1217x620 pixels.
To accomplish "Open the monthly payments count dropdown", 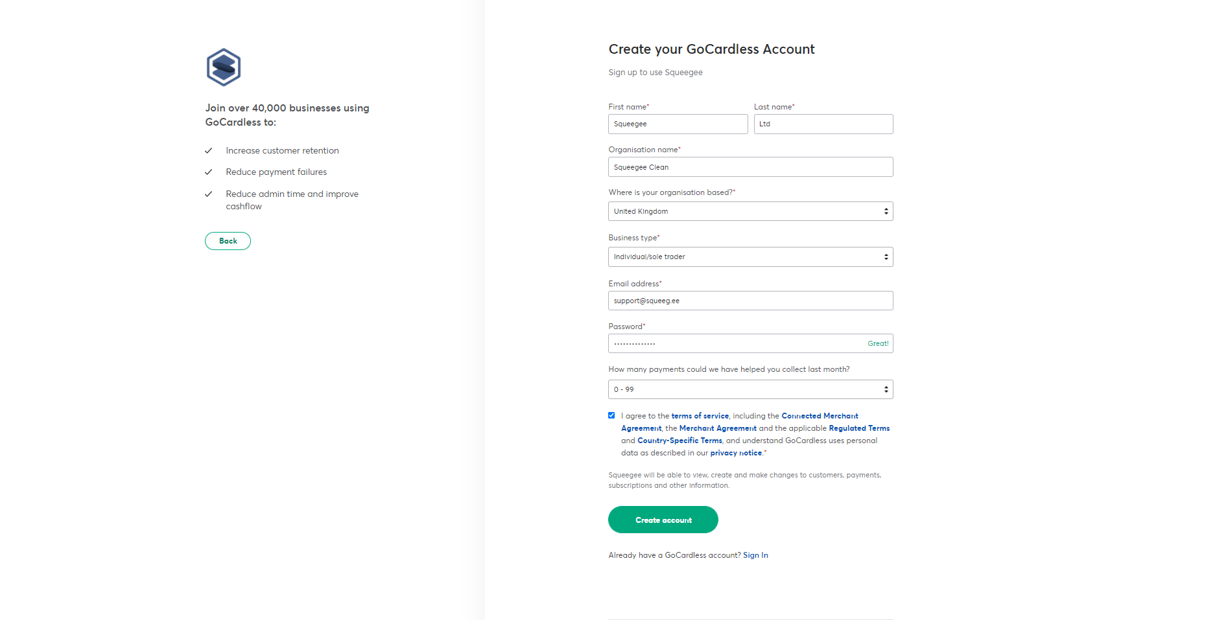I will (750, 389).
